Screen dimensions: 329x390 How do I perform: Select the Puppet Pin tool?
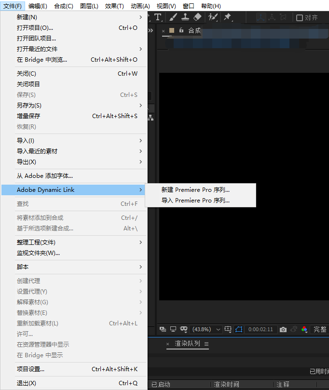click(x=227, y=17)
